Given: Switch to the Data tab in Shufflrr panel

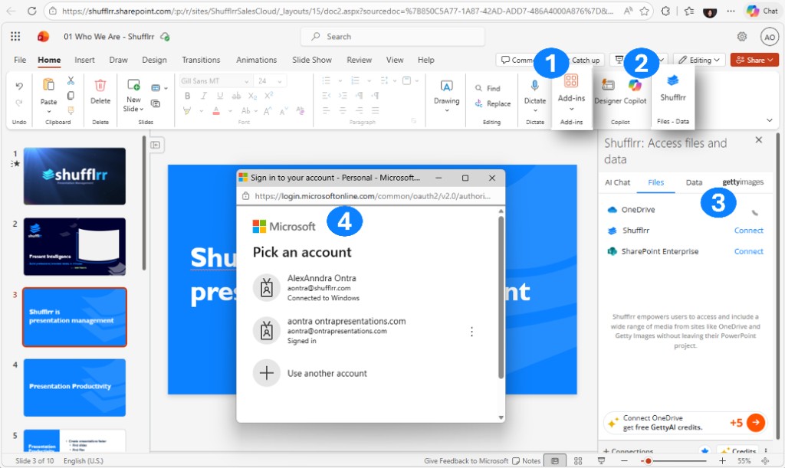Looking at the screenshot, I should (x=694, y=182).
